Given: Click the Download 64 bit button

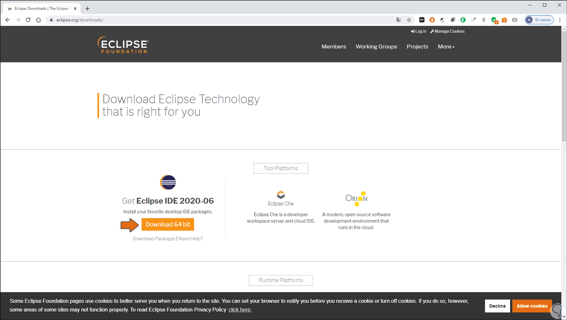Looking at the screenshot, I should point(168,224).
